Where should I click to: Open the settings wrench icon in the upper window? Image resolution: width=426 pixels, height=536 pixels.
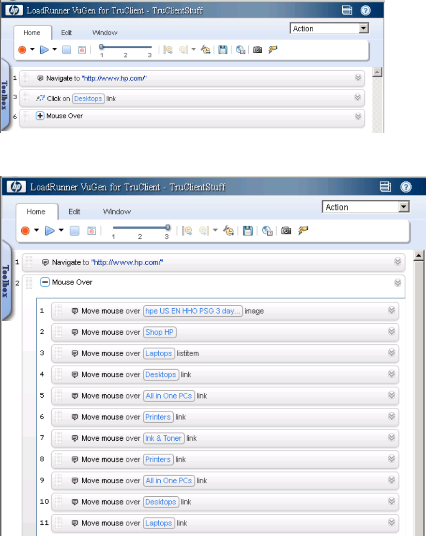point(205,50)
